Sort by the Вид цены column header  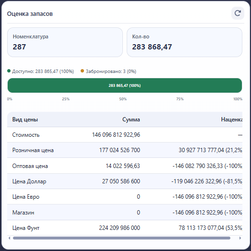pyautogui.click(x=25, y=120)
